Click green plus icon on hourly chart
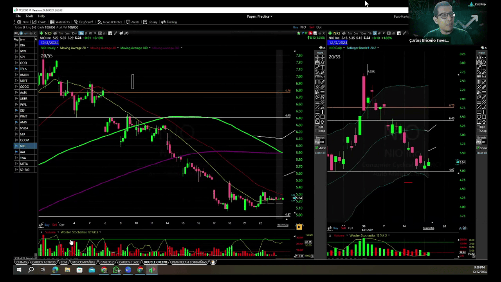This screenshot has height=282, width=501. pyautogui.click(x=41, y=33)
